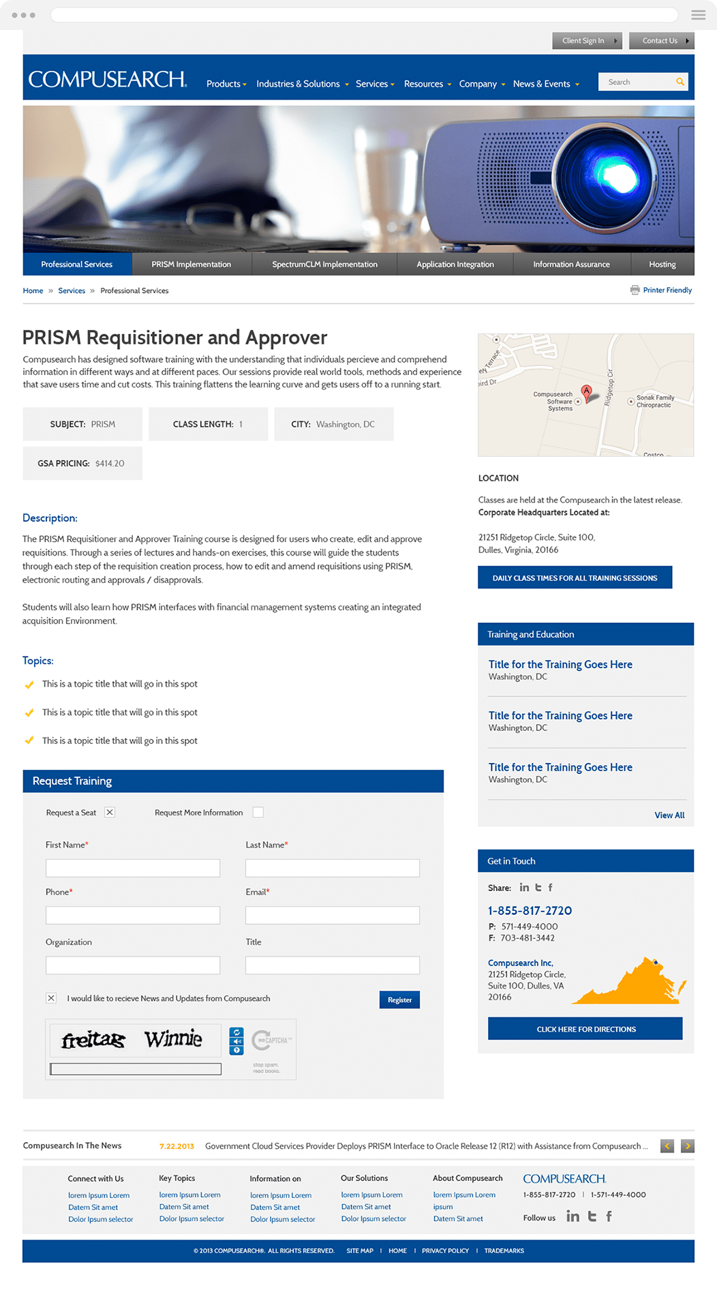Expand the News & Events dropdown

546,84
